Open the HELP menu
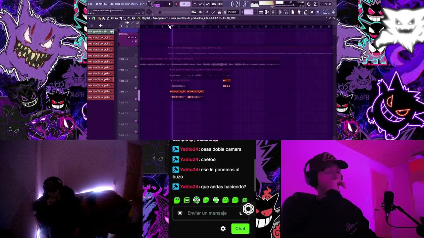 (x=141, y=4)
